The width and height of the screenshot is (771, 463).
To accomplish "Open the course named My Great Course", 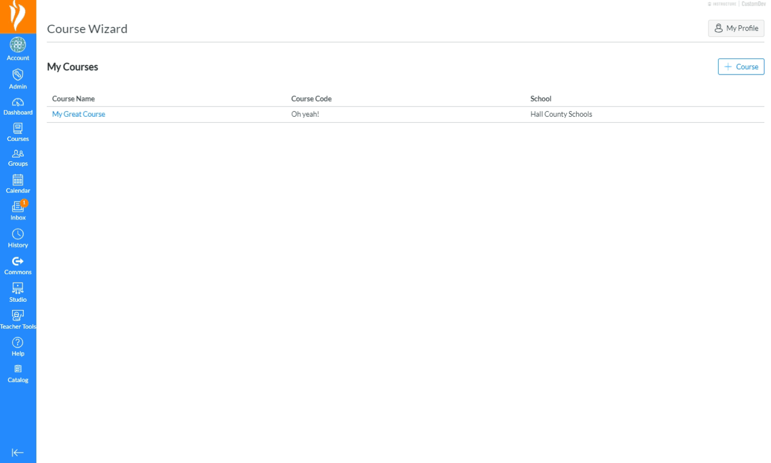I will 79,114.
